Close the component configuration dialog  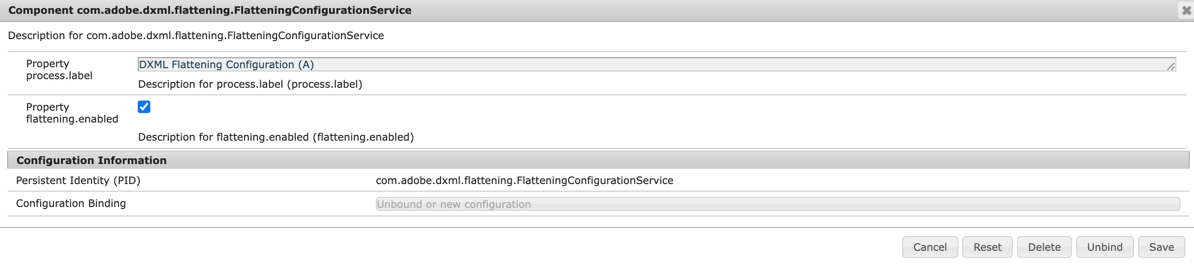tap(1186, 10)
